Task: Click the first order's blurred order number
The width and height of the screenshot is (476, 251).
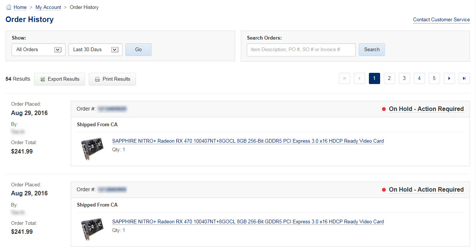Action: point(112,109)
